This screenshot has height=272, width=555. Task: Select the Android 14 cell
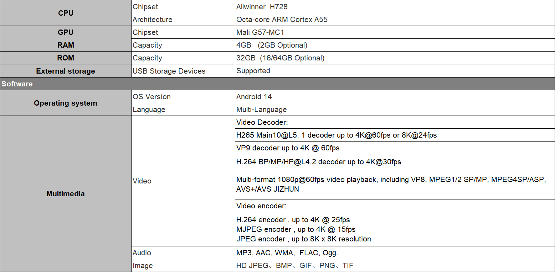click(x=395, y=97)
